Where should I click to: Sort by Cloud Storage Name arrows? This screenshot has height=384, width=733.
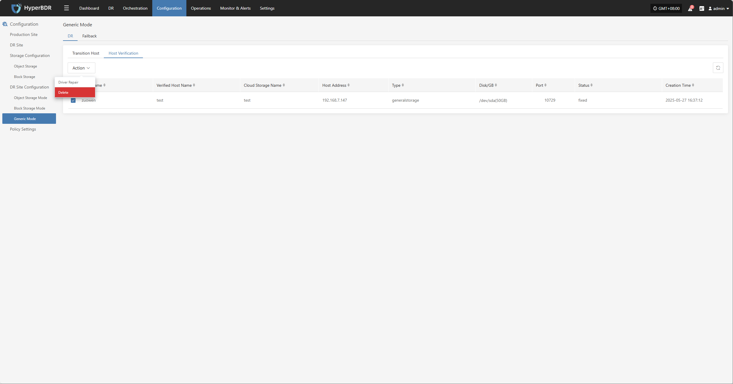tap(284, 85)
